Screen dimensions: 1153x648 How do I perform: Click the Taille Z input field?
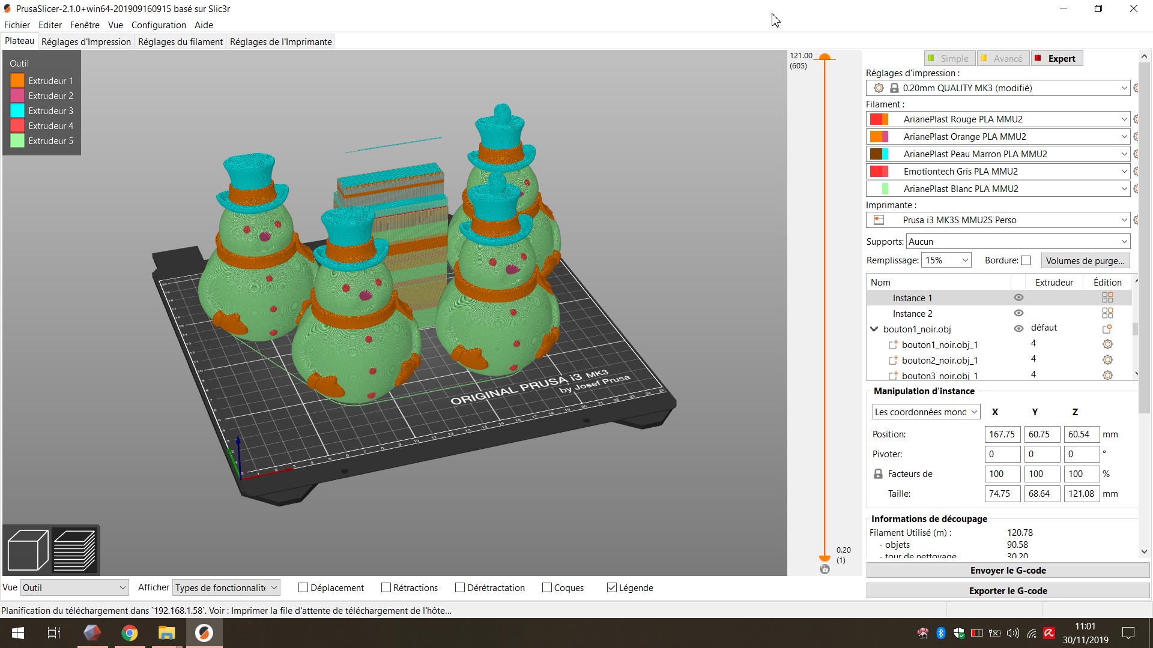tap(1082, 494)
